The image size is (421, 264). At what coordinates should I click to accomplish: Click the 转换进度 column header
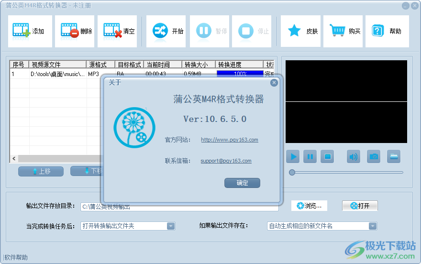pos(240,65)
